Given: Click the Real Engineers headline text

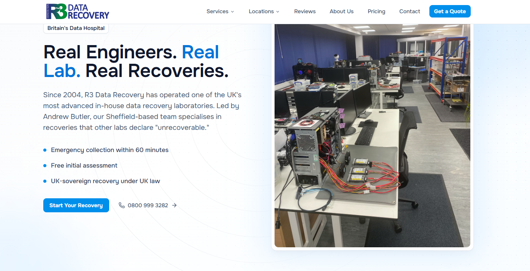Looking at the screenshot, I should [x=110, y=52].
